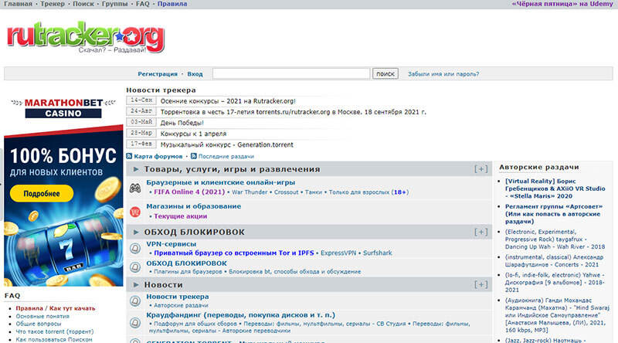Open the Краудфандинг forum link
The image size is (618, 343).
(240, 315)
